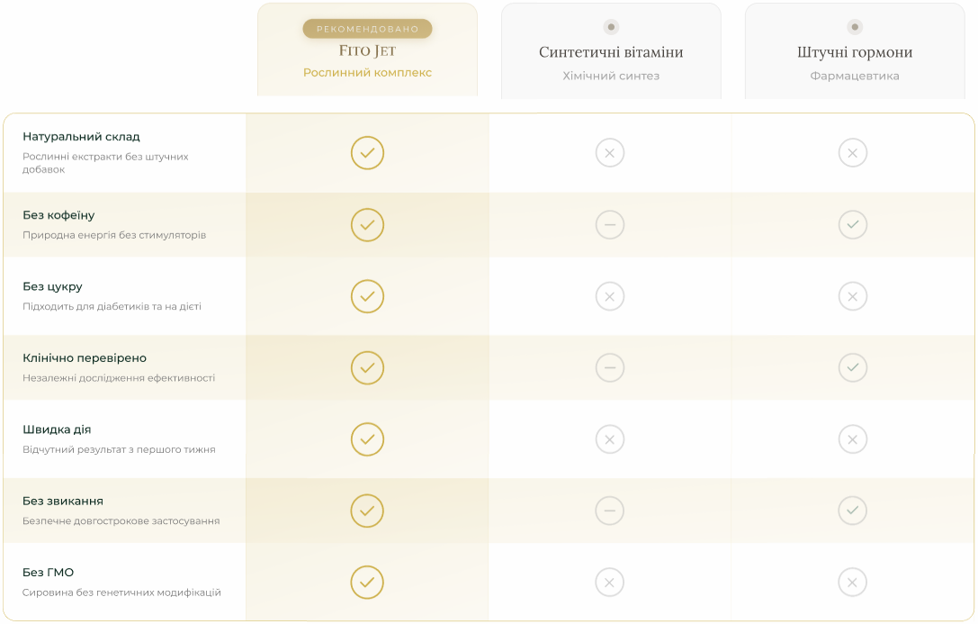Click Штучні гормони cross in Натуральний склад row
Viewport: 978px width, 624px height.
[x=853, y=153]
